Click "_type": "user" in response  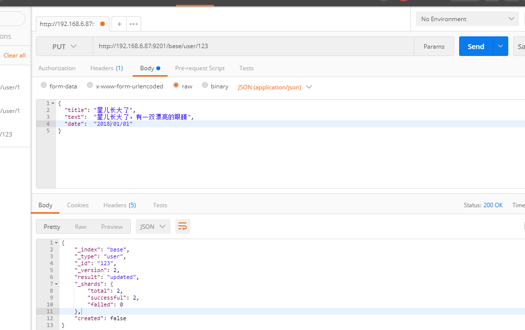click(x=100, y=256)
